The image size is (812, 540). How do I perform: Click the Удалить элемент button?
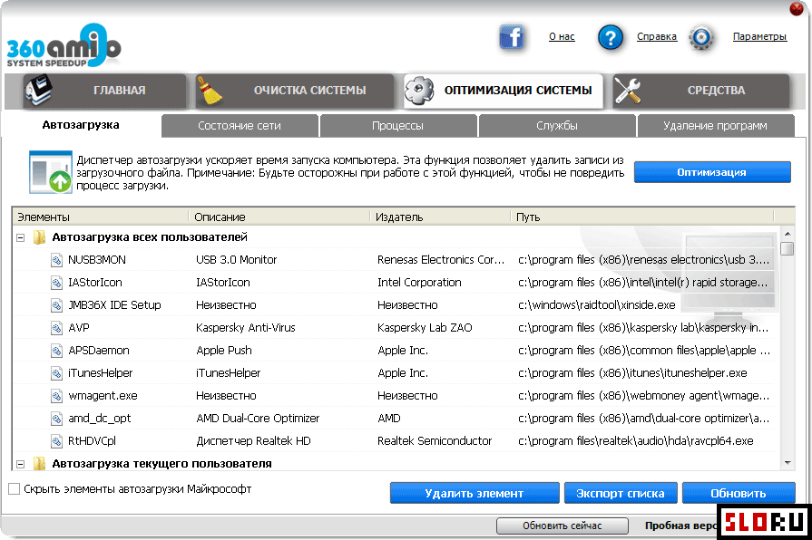click(474, 494)
